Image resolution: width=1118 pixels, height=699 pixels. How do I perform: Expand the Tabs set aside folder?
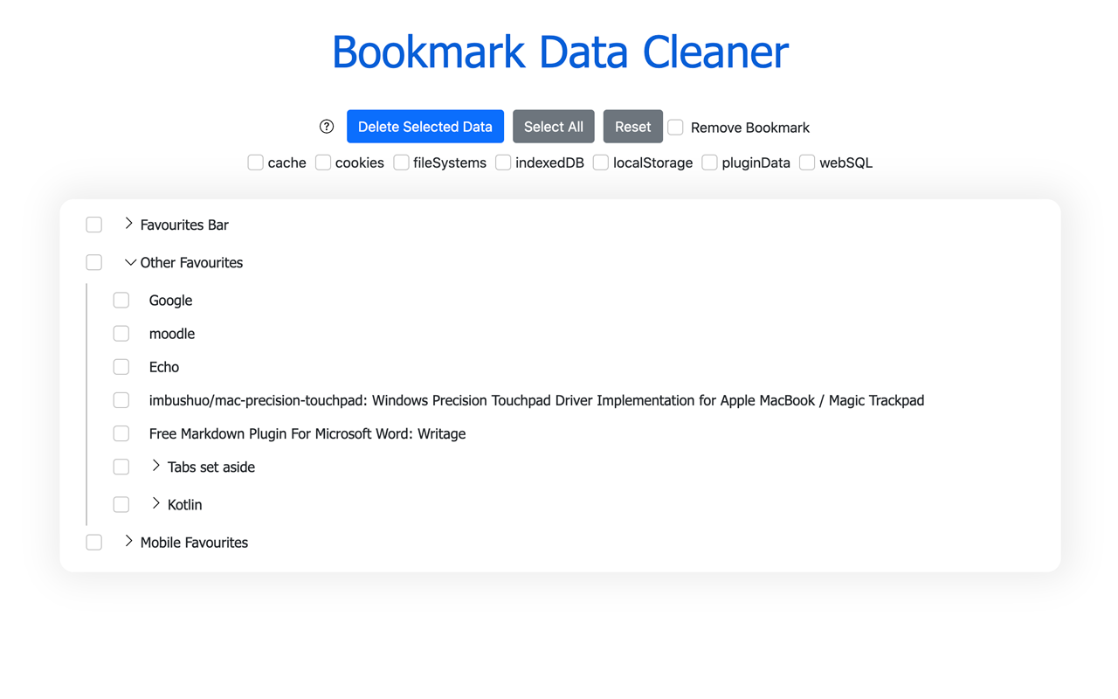(x=156, y=466)
